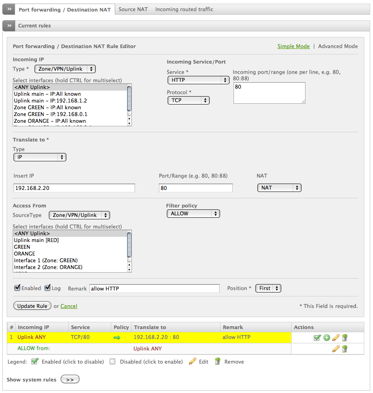Toggle the Log checkbox
The image size is (373, 393).
pyautogui.click(x=48, y=288)
